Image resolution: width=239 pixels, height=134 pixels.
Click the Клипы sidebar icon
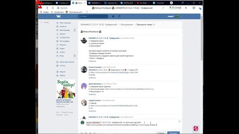click(x=57, y=52)
